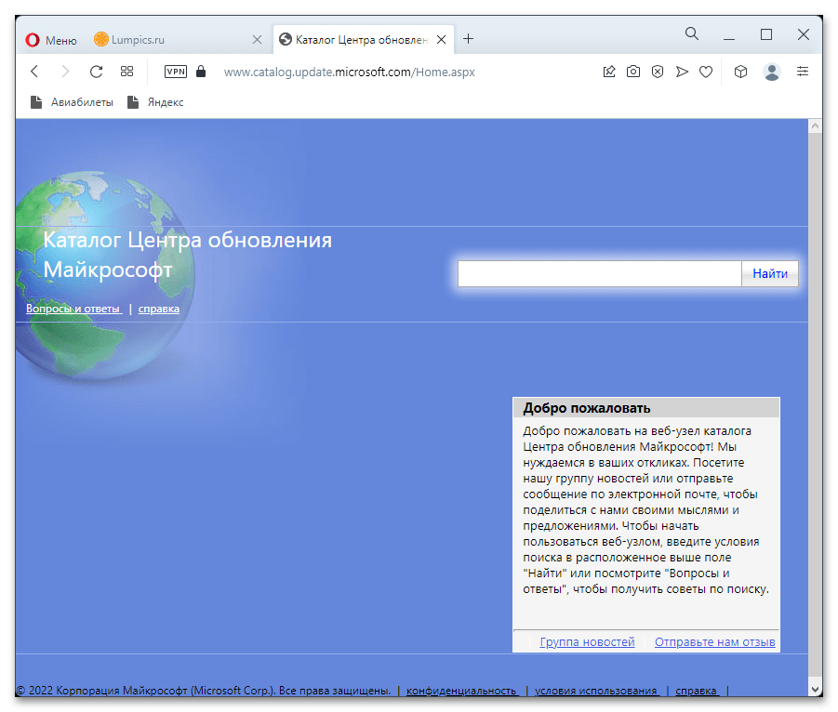Viewport: 838px width, 712px height.
Task: Take a snapshot with camera icon
Action: coord(633,72)
